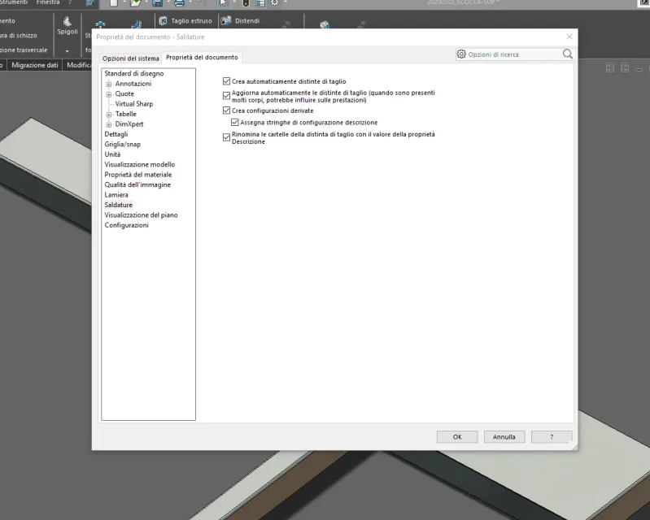Open the Migrazione dati tab

(x=35, y=65)
